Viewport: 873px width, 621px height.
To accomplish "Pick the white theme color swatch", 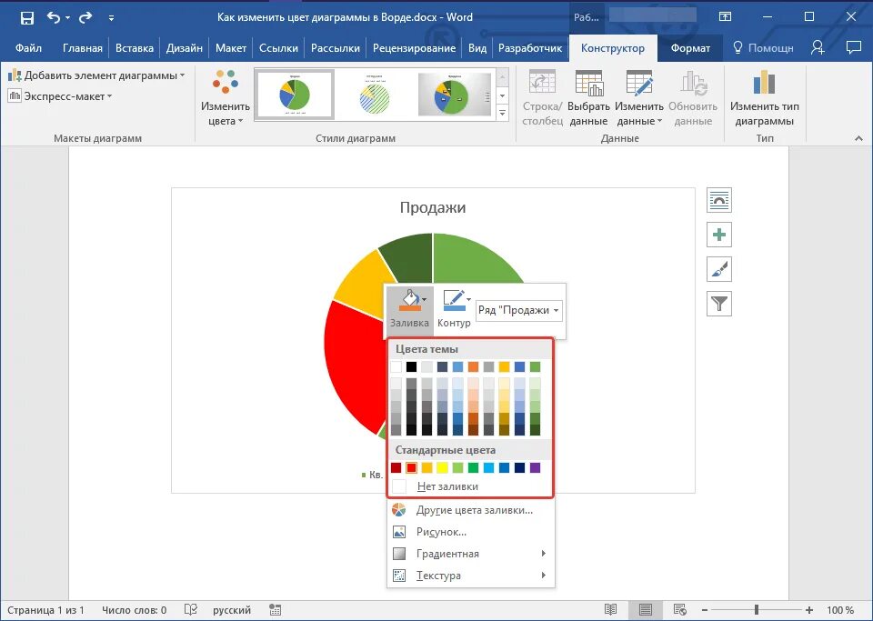I will coord(396,366).
